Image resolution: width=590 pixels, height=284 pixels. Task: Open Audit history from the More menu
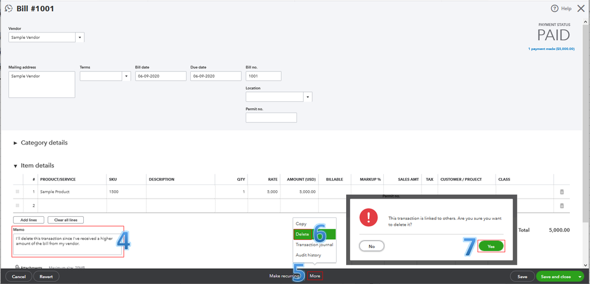tap(308, 255)
